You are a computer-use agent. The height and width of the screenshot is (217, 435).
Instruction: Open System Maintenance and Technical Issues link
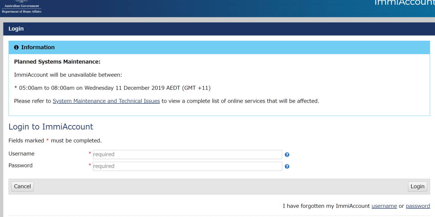[x=106, y=101]
